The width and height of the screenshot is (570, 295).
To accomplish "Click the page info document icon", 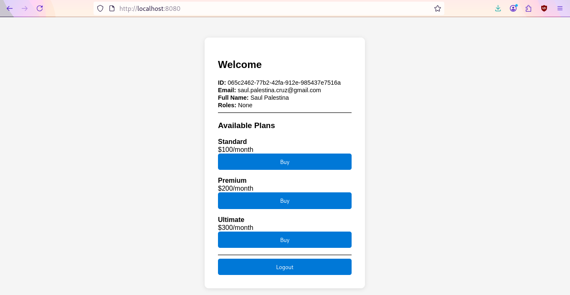I will tap(111, 8).
